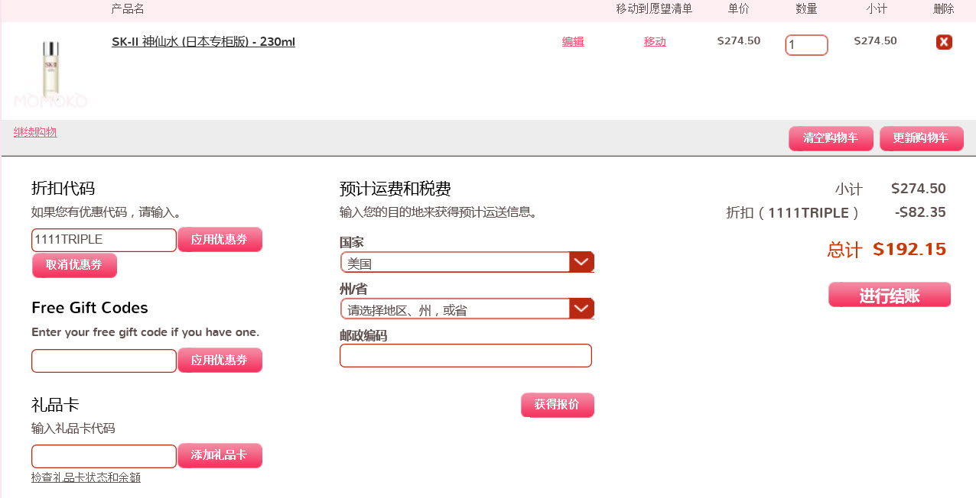Expand the 州/省 region dropdown
This screenshot has width=976, height=498.
[x=467, y=309]
